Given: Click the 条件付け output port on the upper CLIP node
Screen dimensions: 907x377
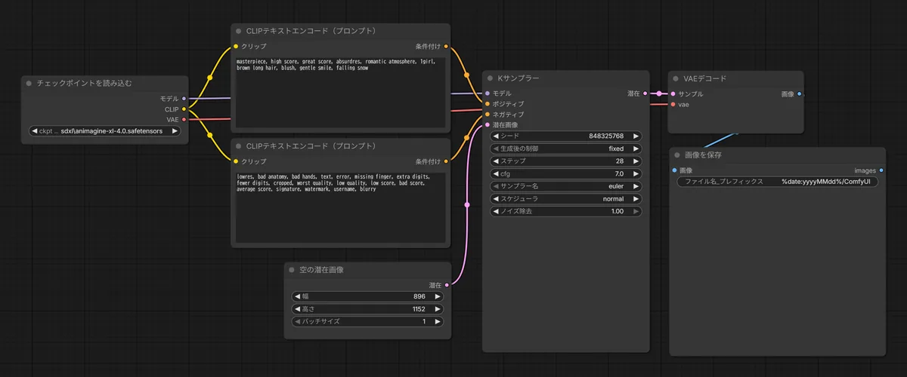Looking at the screenshot, I should point(447,46).
